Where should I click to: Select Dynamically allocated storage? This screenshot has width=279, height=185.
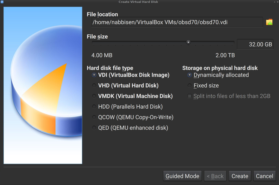pos(218,75)
